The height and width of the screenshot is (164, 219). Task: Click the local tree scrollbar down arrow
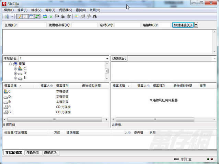[107, 78]
